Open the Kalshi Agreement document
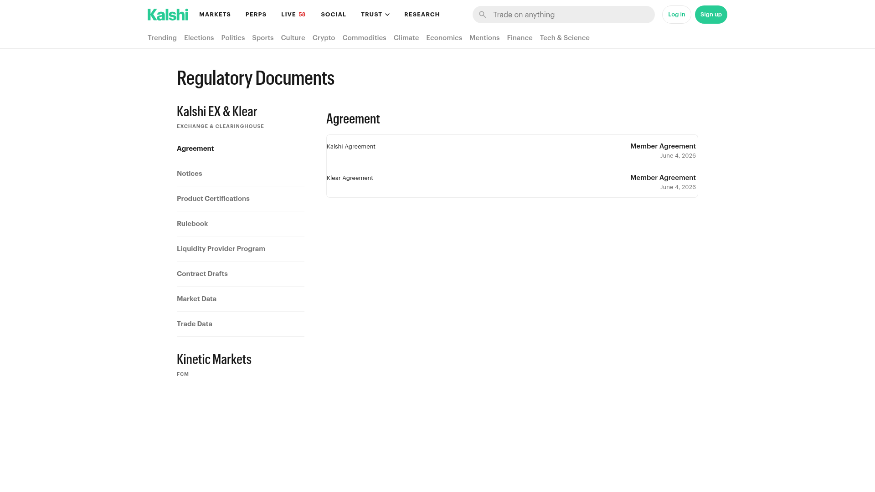This screenshot has width=875, height=492. point(512,150)
